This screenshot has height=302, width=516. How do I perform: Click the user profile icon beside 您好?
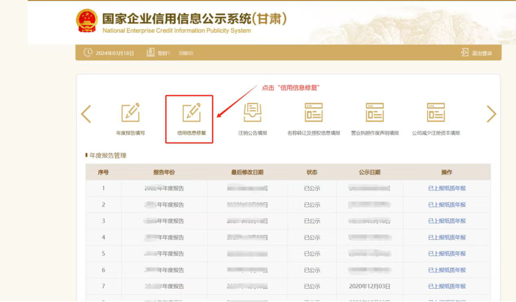(x=150, y=53)
